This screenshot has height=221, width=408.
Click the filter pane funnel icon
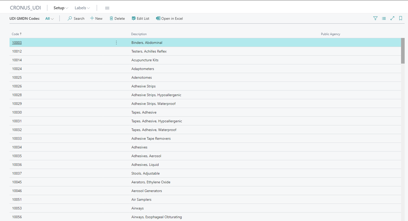[375, 18]
